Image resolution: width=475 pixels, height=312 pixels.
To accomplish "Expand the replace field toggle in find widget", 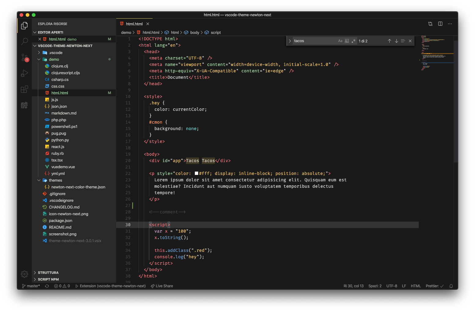I will tap(290, 41).
